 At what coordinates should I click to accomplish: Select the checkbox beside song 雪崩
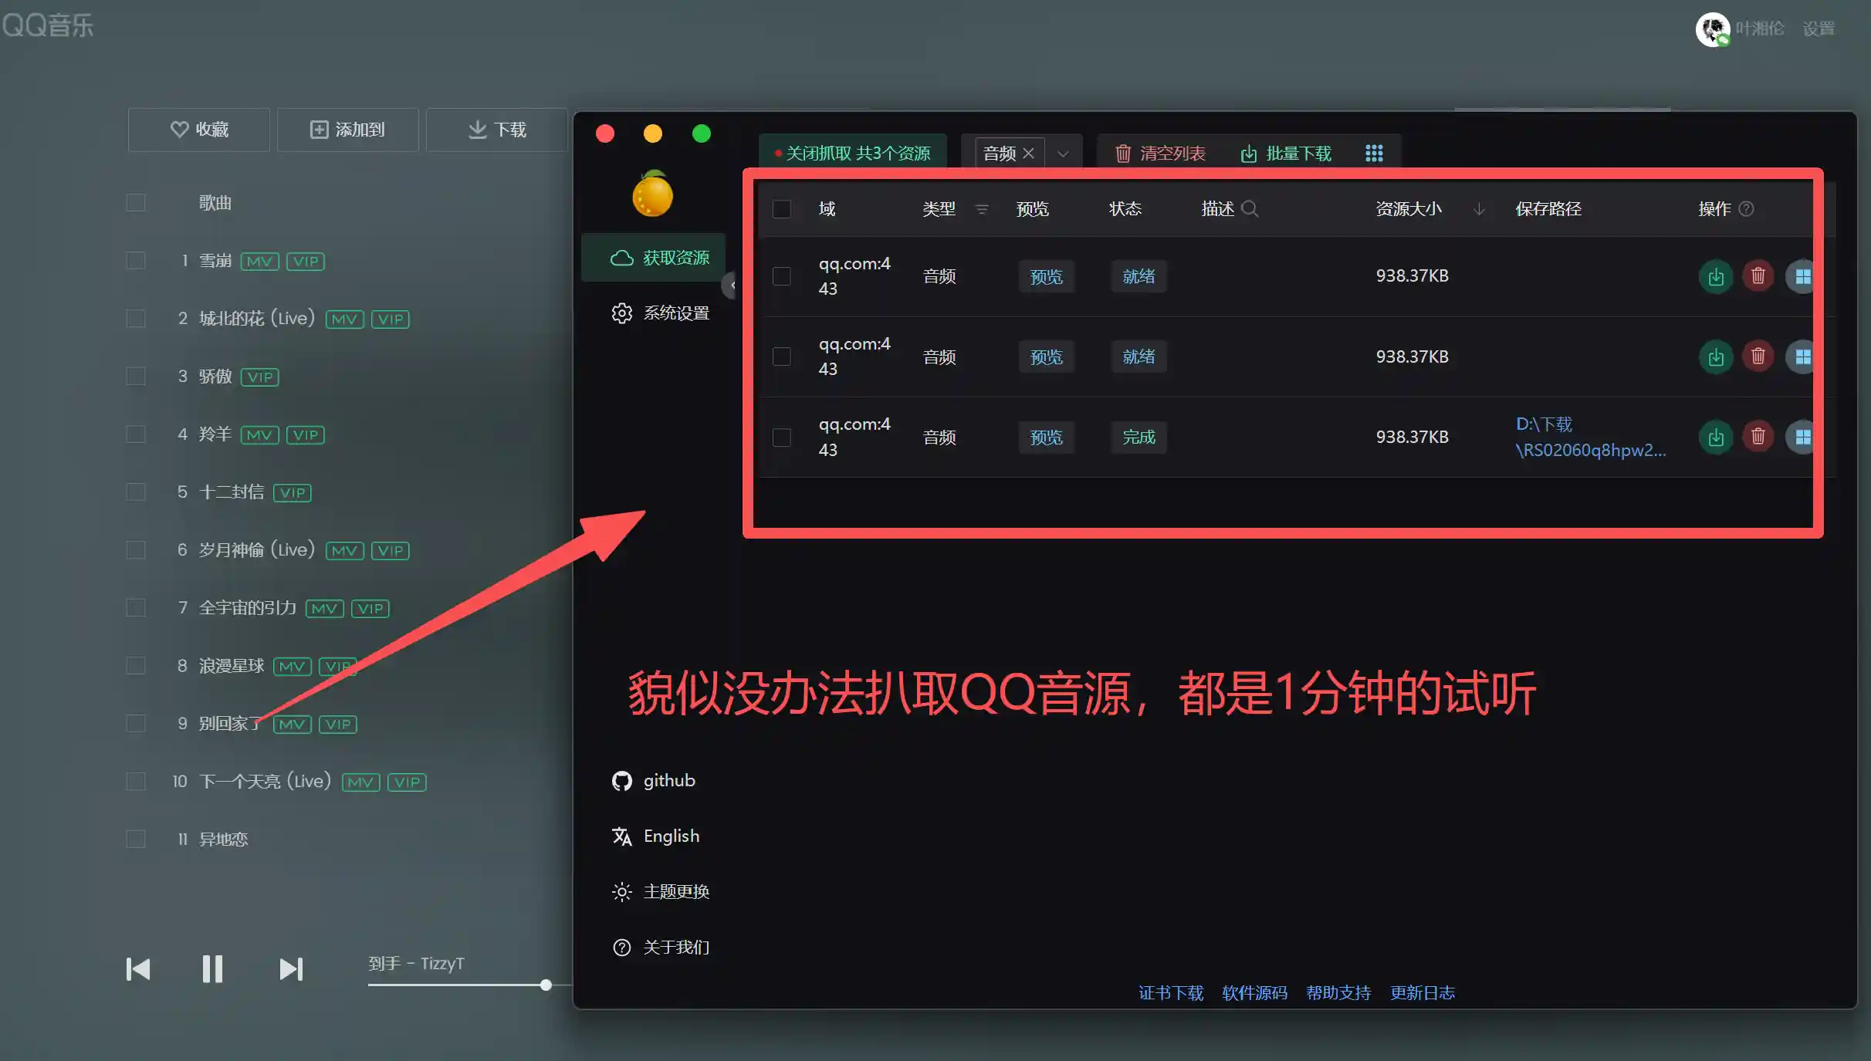[x=136, y=261]
